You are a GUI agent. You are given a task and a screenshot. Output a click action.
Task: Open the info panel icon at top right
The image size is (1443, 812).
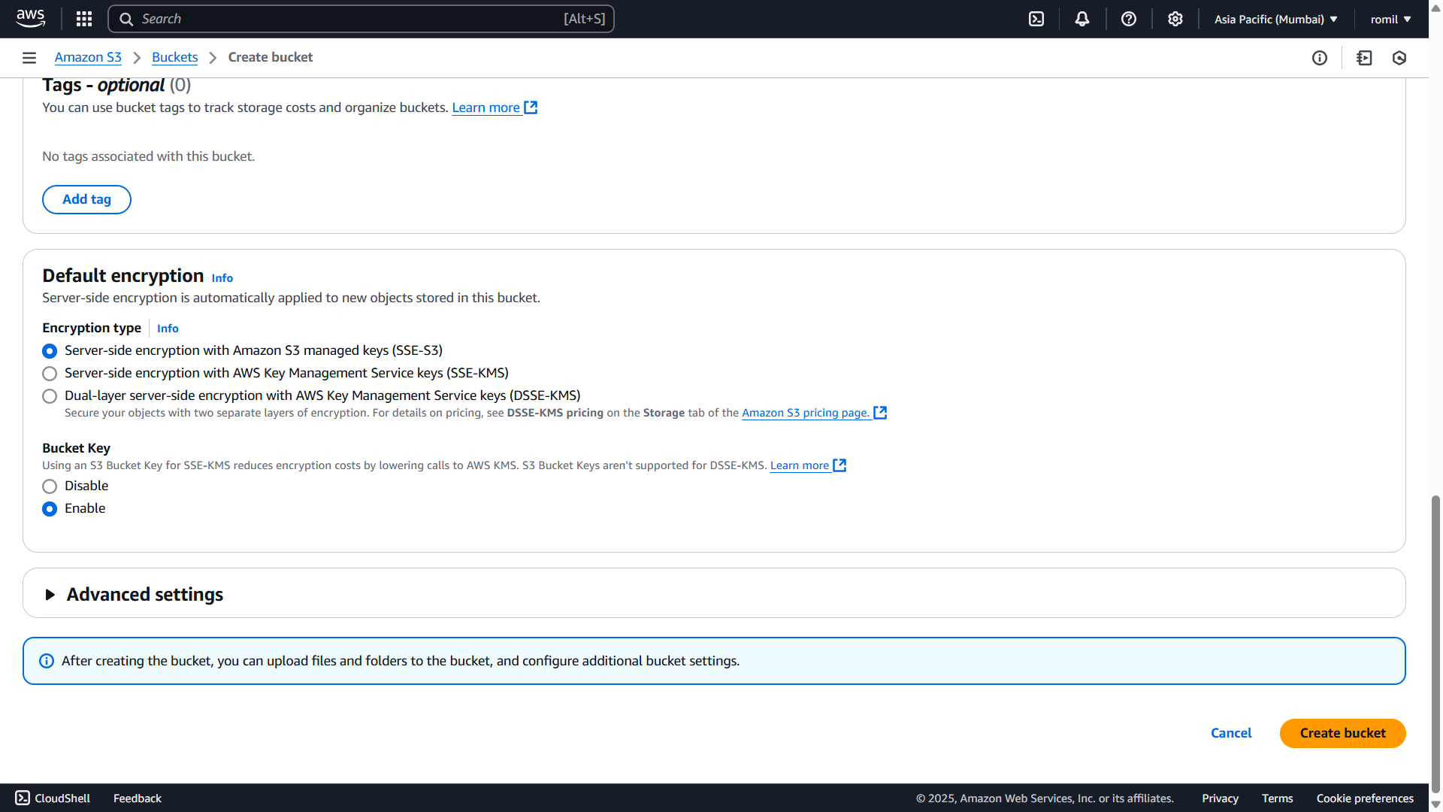[1320, 58]
